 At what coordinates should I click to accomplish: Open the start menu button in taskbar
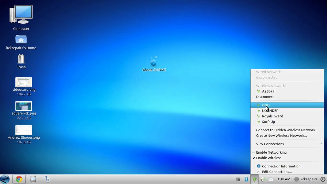click(x=5, y=179)
